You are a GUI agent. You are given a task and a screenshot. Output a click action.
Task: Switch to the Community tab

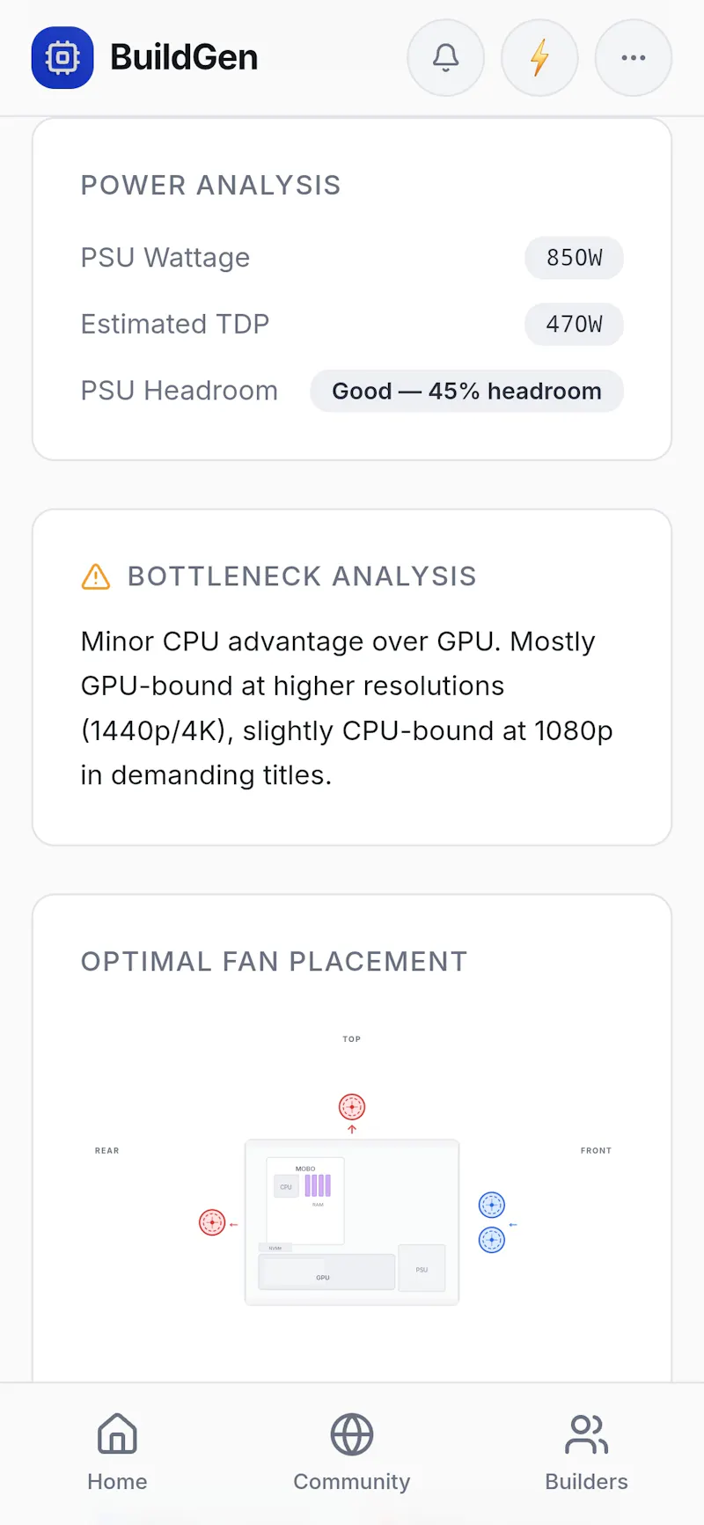352,1453
